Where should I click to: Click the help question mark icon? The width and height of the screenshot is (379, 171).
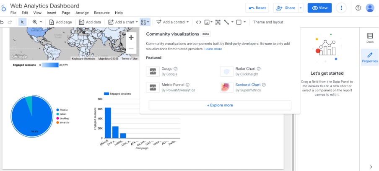pyautogui.click(x=358, y=8)
